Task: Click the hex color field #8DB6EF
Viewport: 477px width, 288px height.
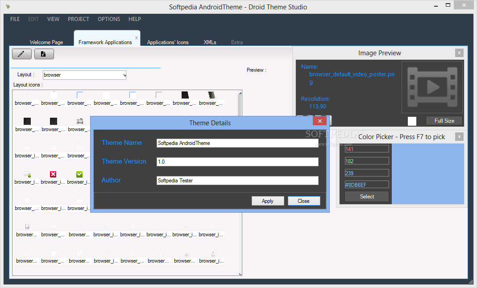Action: [367, 185]
